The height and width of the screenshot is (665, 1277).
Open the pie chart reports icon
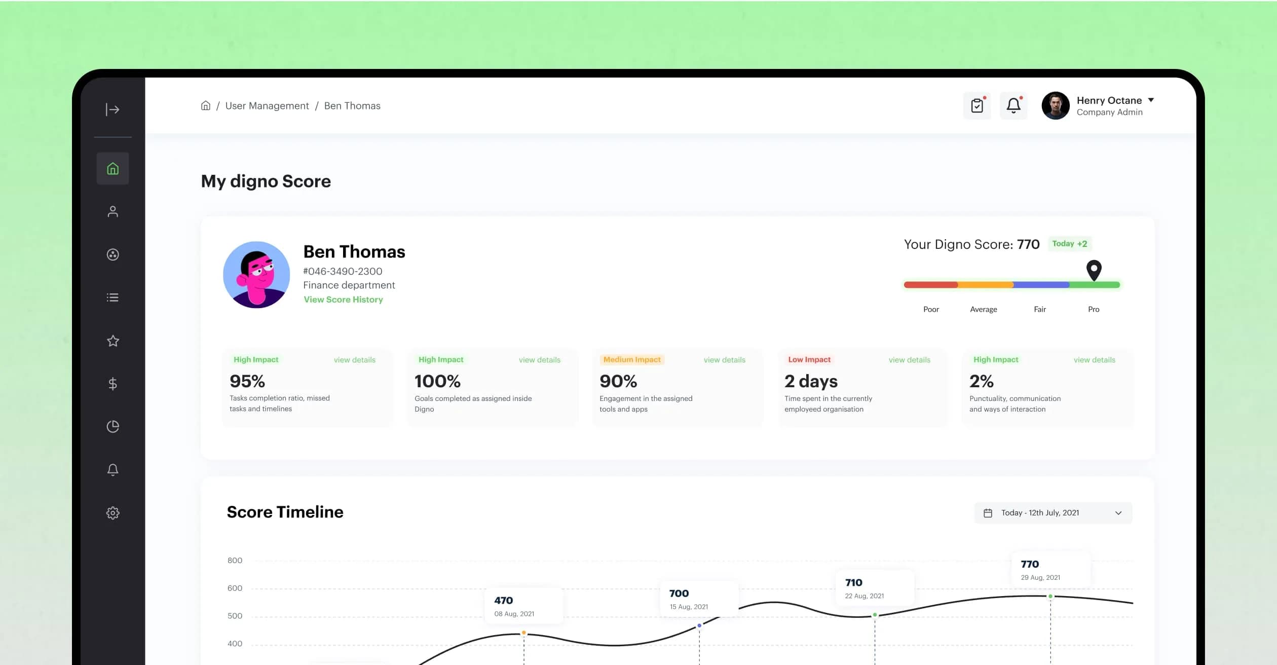[112, 427]
